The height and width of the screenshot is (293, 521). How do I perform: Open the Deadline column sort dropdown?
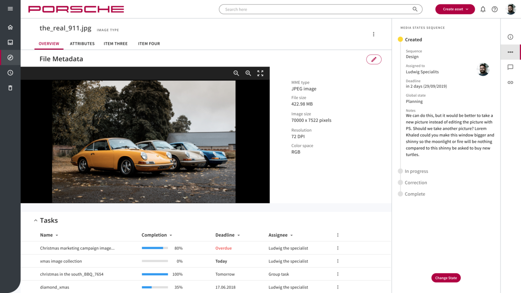point(240,235)
